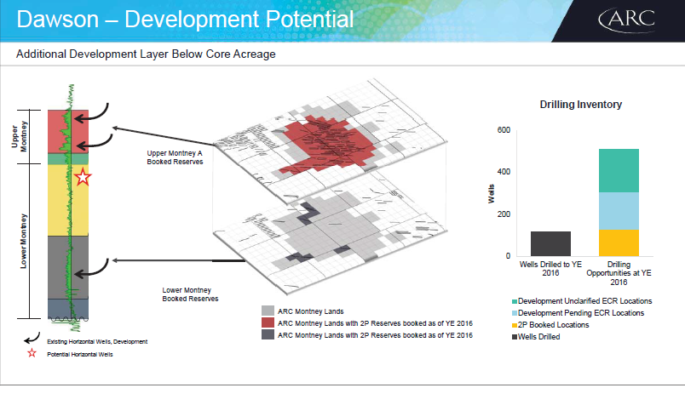The width and height of the screenshot is (685, 405).
Task: Click the dark gray 2P Reserves legend swatch
Action: click(268, 334)
